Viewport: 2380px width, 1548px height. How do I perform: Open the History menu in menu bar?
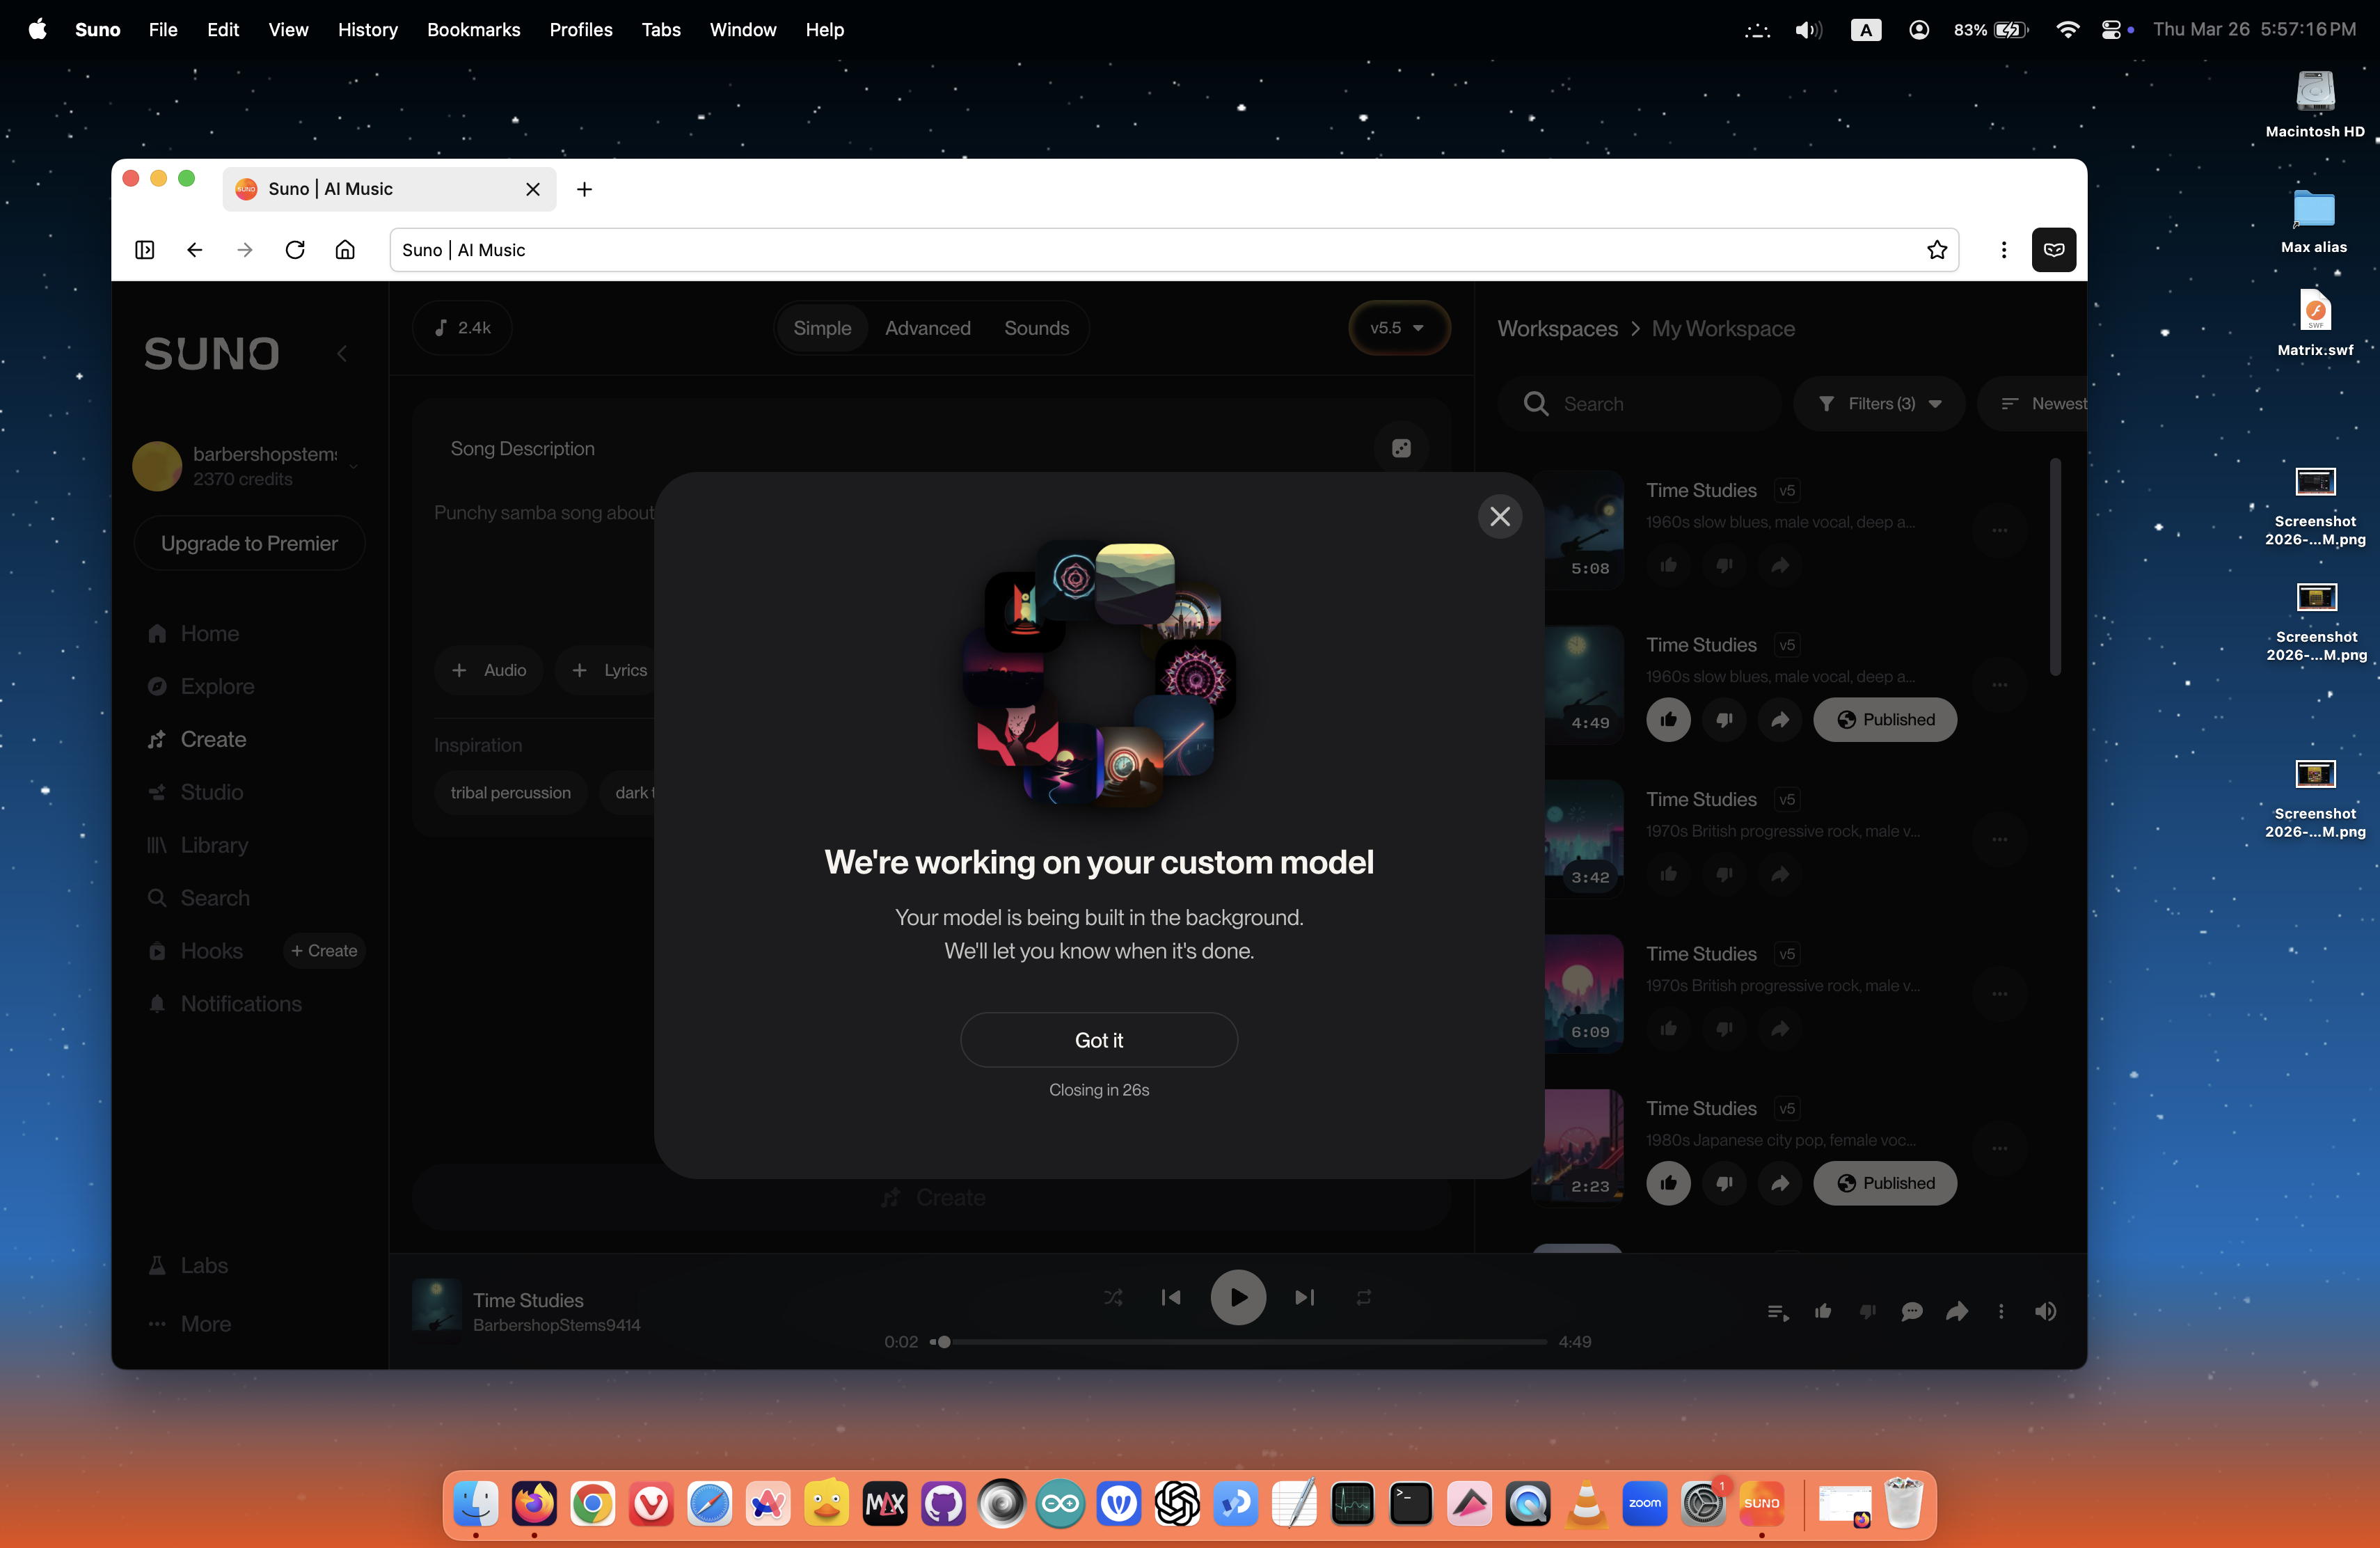tap(367, 29)
